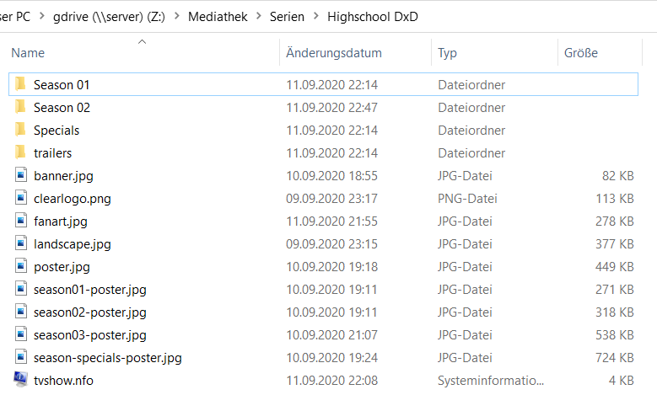
Task: Sort files by the Name column
Action: [28, 53]
